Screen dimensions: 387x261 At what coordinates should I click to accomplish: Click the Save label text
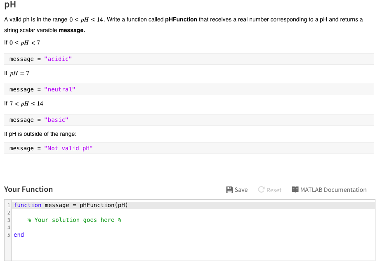(x=240, y=190)
